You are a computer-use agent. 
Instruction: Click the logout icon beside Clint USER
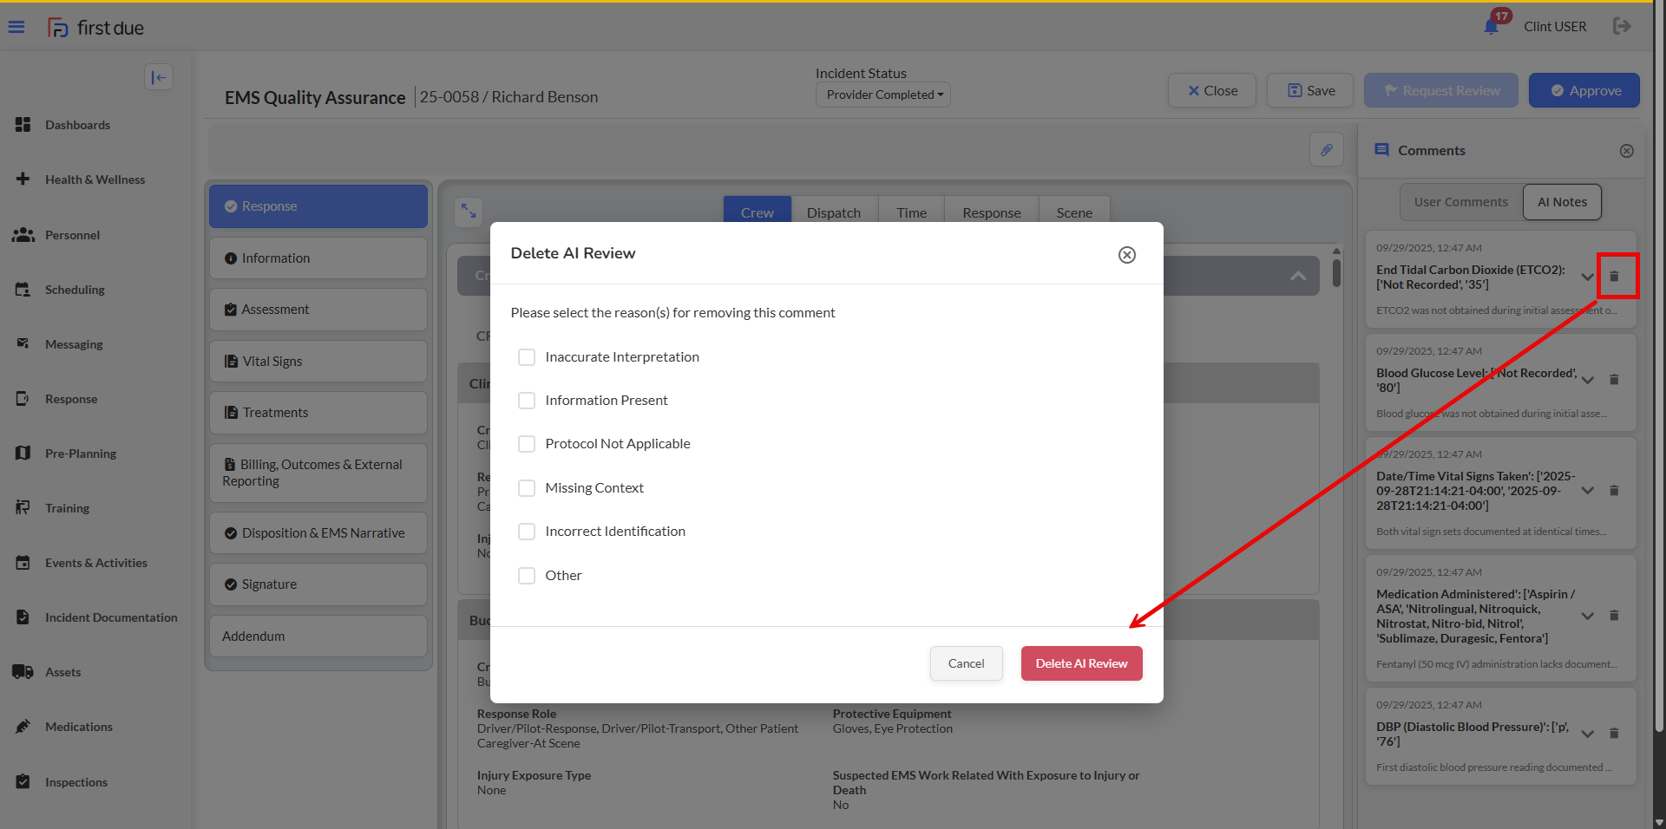pos(1621,26)
